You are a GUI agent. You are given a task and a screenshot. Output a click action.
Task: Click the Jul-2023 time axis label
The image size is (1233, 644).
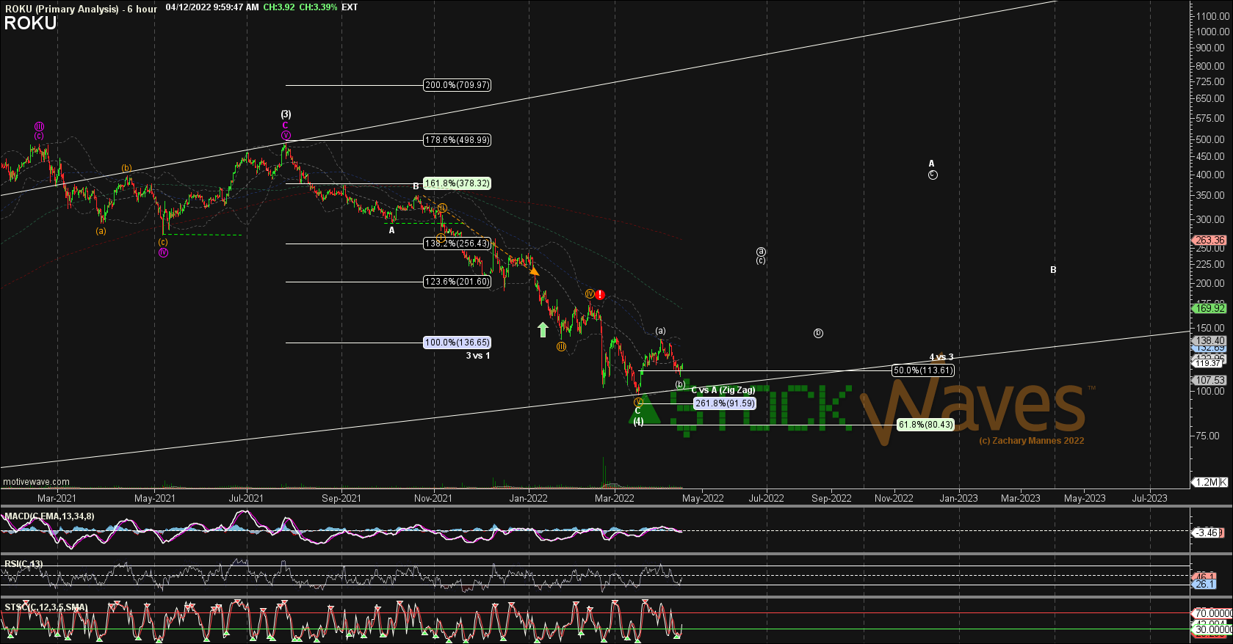pos(1150,498)
